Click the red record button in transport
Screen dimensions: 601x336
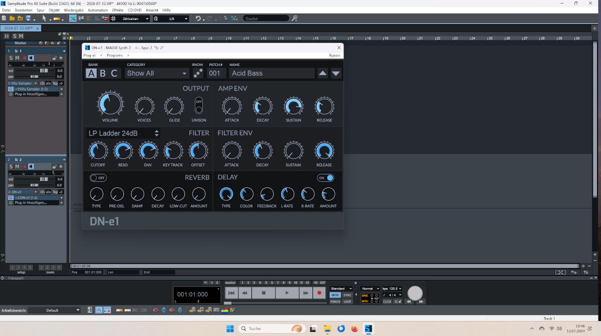pyautogui.click(x=319, y=293)
